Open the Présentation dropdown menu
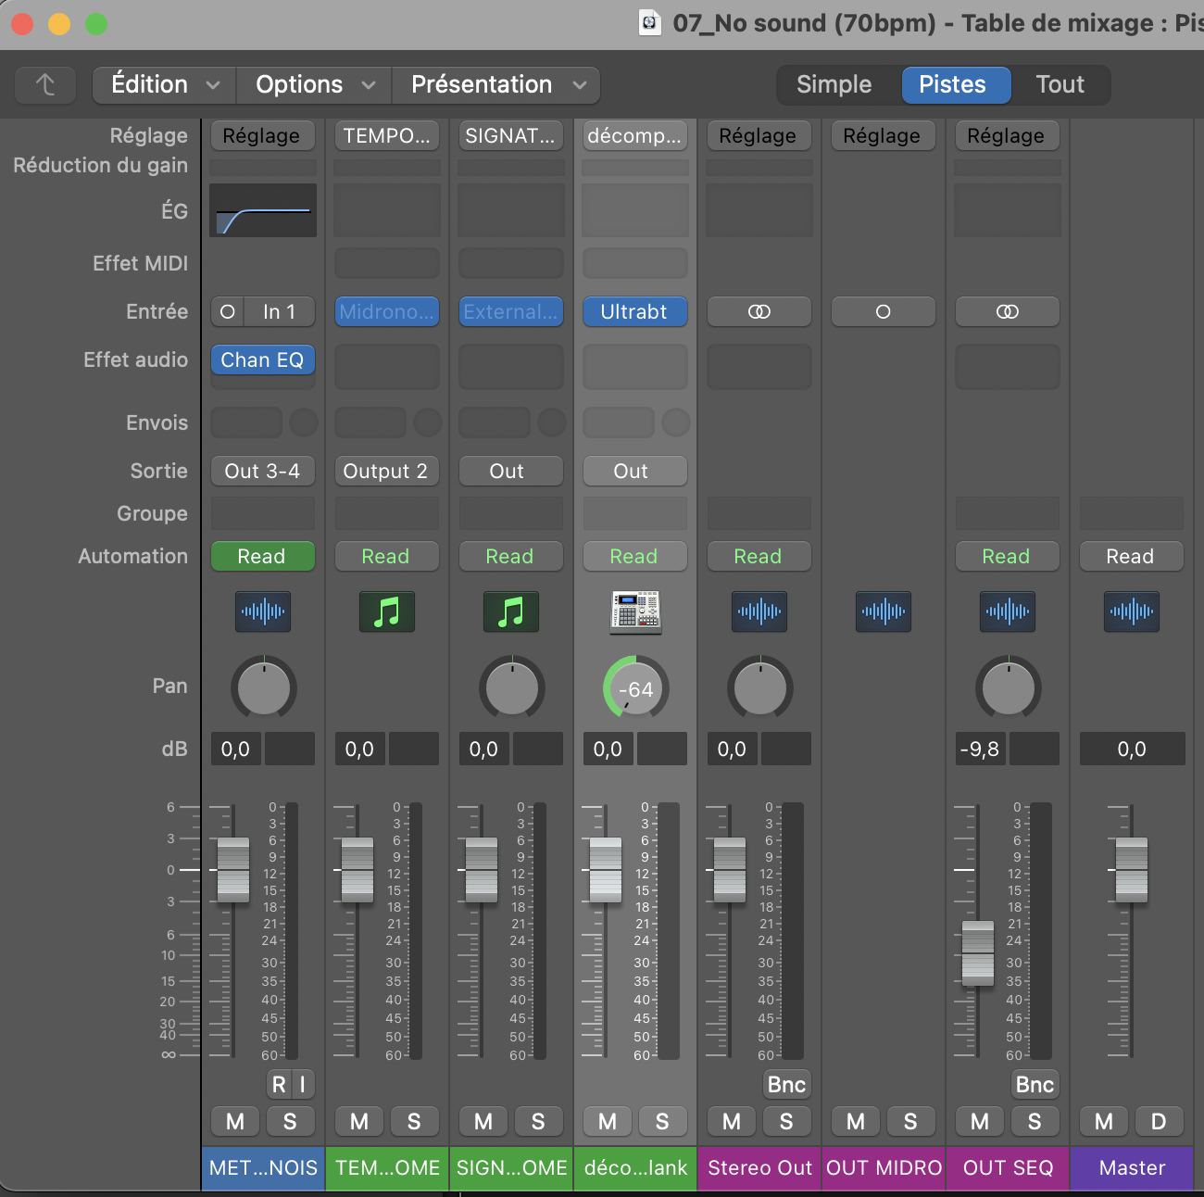Viewport: 1204px width, 1197px height. point(496,85)
